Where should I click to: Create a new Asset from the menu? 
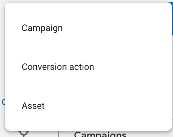89,106
